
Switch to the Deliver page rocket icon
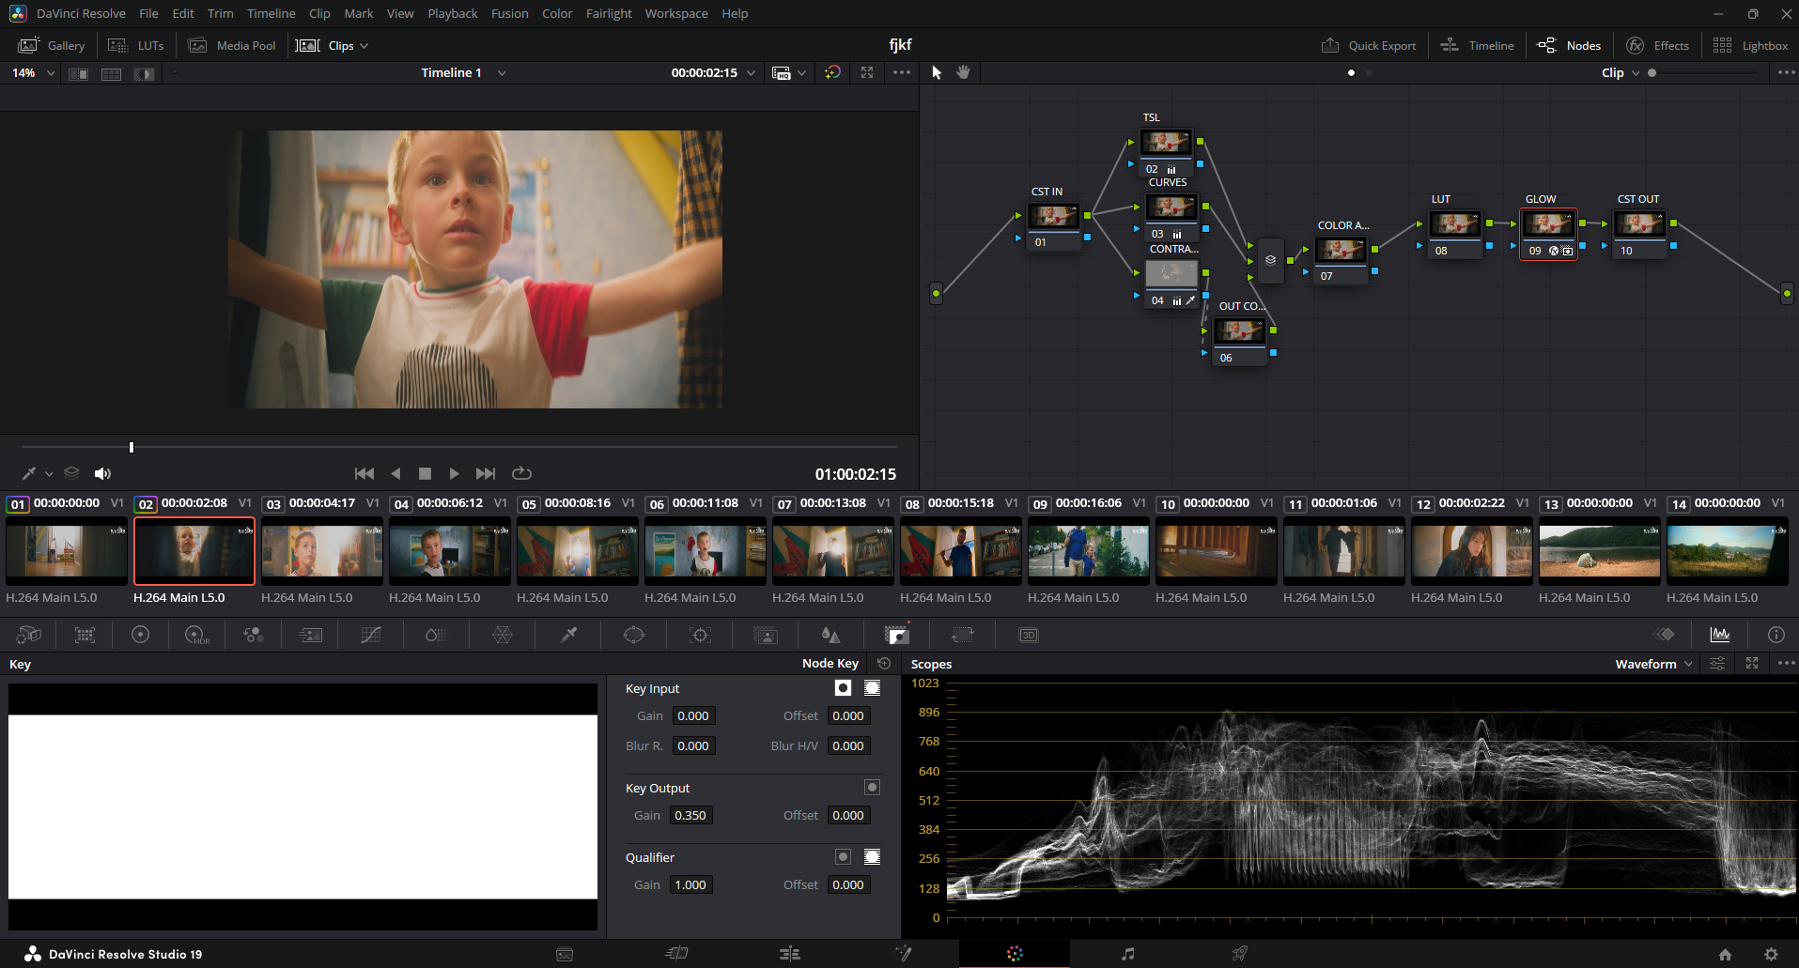tap(1240, 954)
